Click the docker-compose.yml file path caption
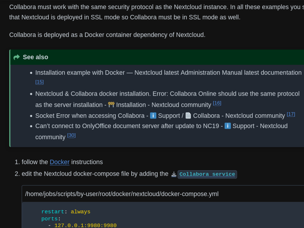Image resolution: width=304 pixels, height=228 pixels. (122, 194)
